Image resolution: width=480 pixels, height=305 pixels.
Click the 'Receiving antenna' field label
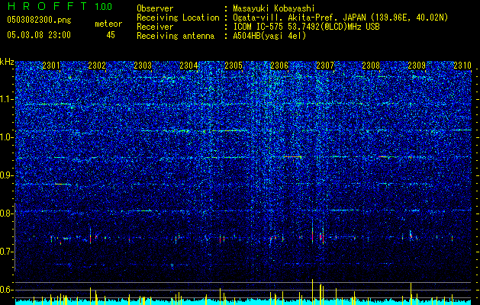point(176,36)
